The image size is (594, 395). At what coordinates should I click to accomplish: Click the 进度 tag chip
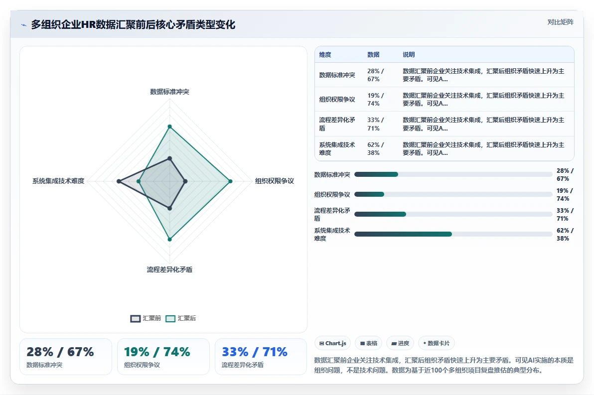pos(400,343)
